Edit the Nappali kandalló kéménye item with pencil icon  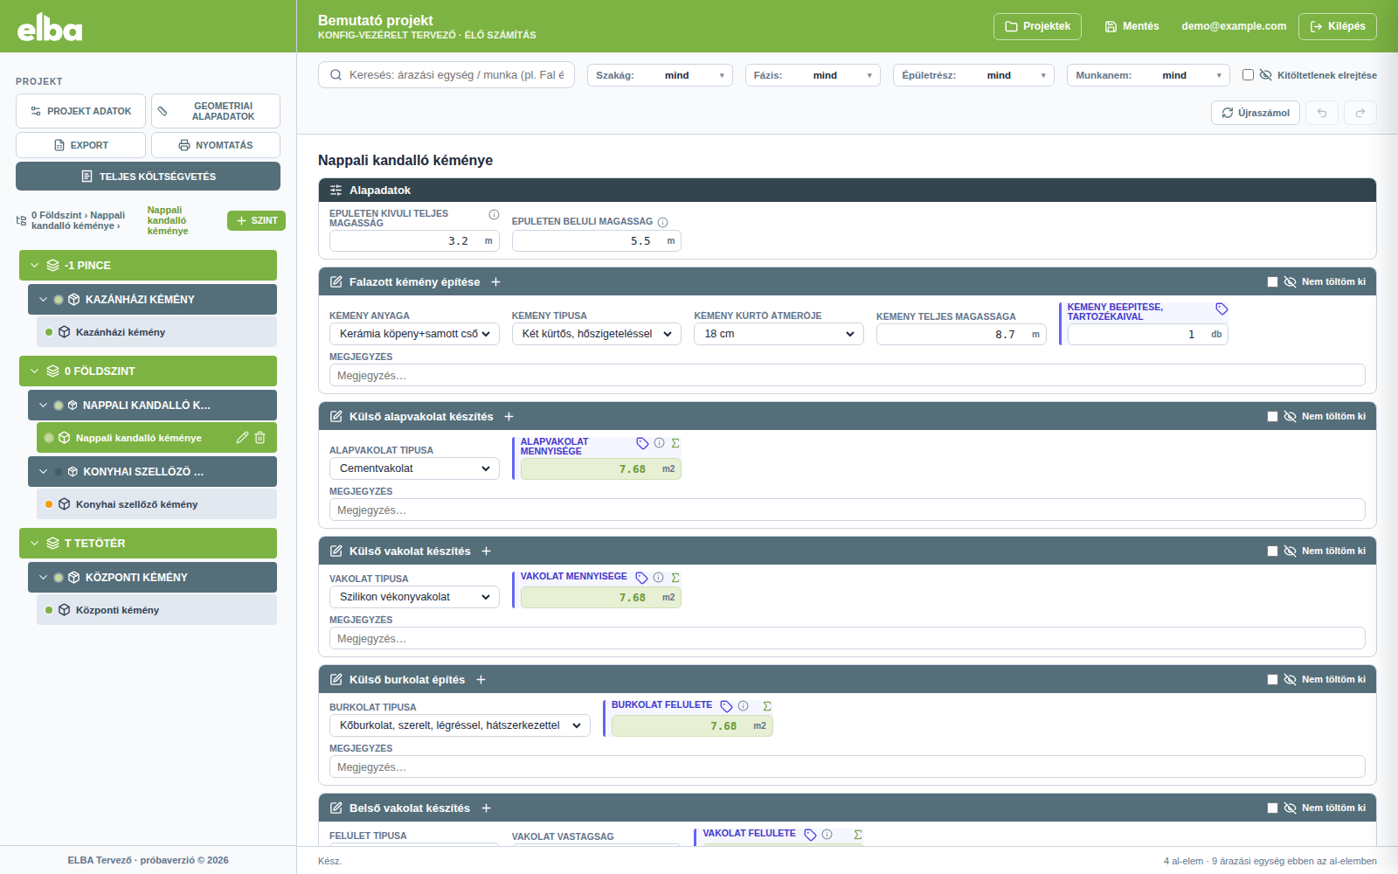[242, 438]
